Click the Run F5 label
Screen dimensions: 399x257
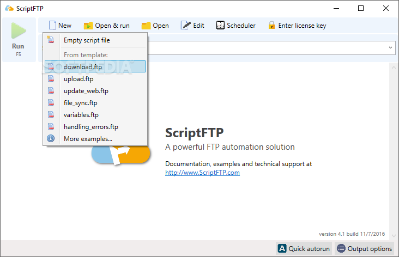coord(18,50)
